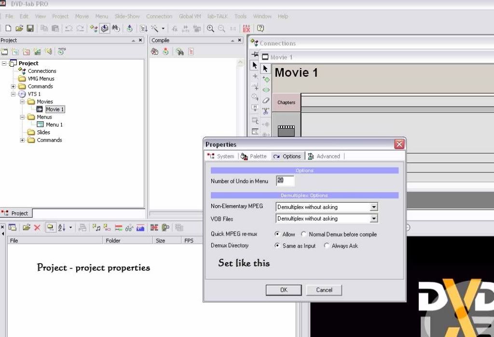Open the magic wand dropdown arrow in main toolbar
Viewport: 494px width, 337px height.
coord(163,28)
